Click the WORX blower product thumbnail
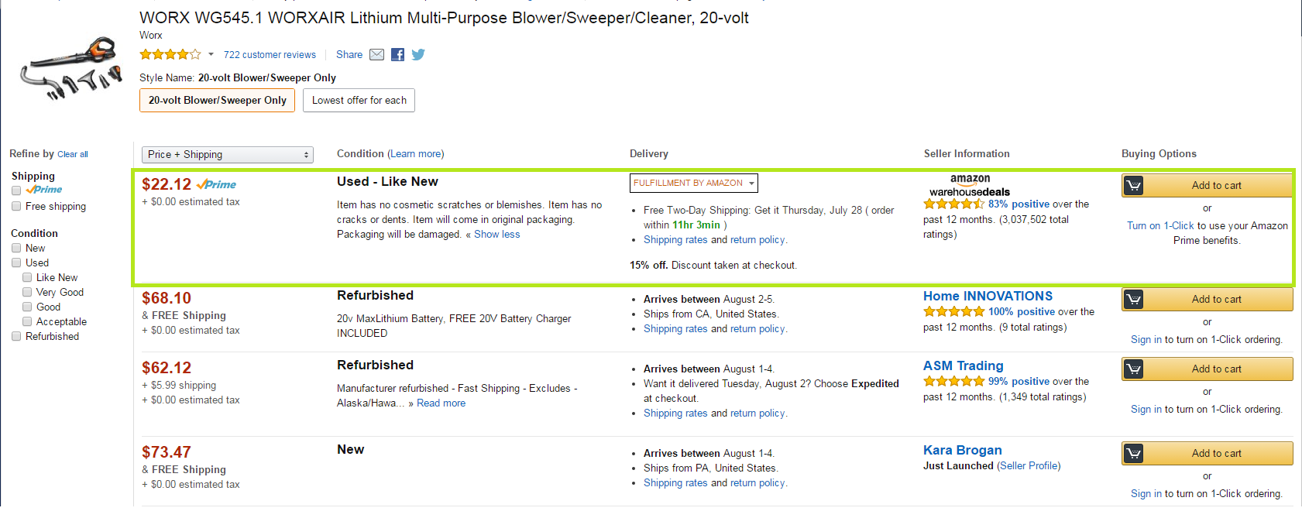The image size is (1302, 525). click(71, 70)
